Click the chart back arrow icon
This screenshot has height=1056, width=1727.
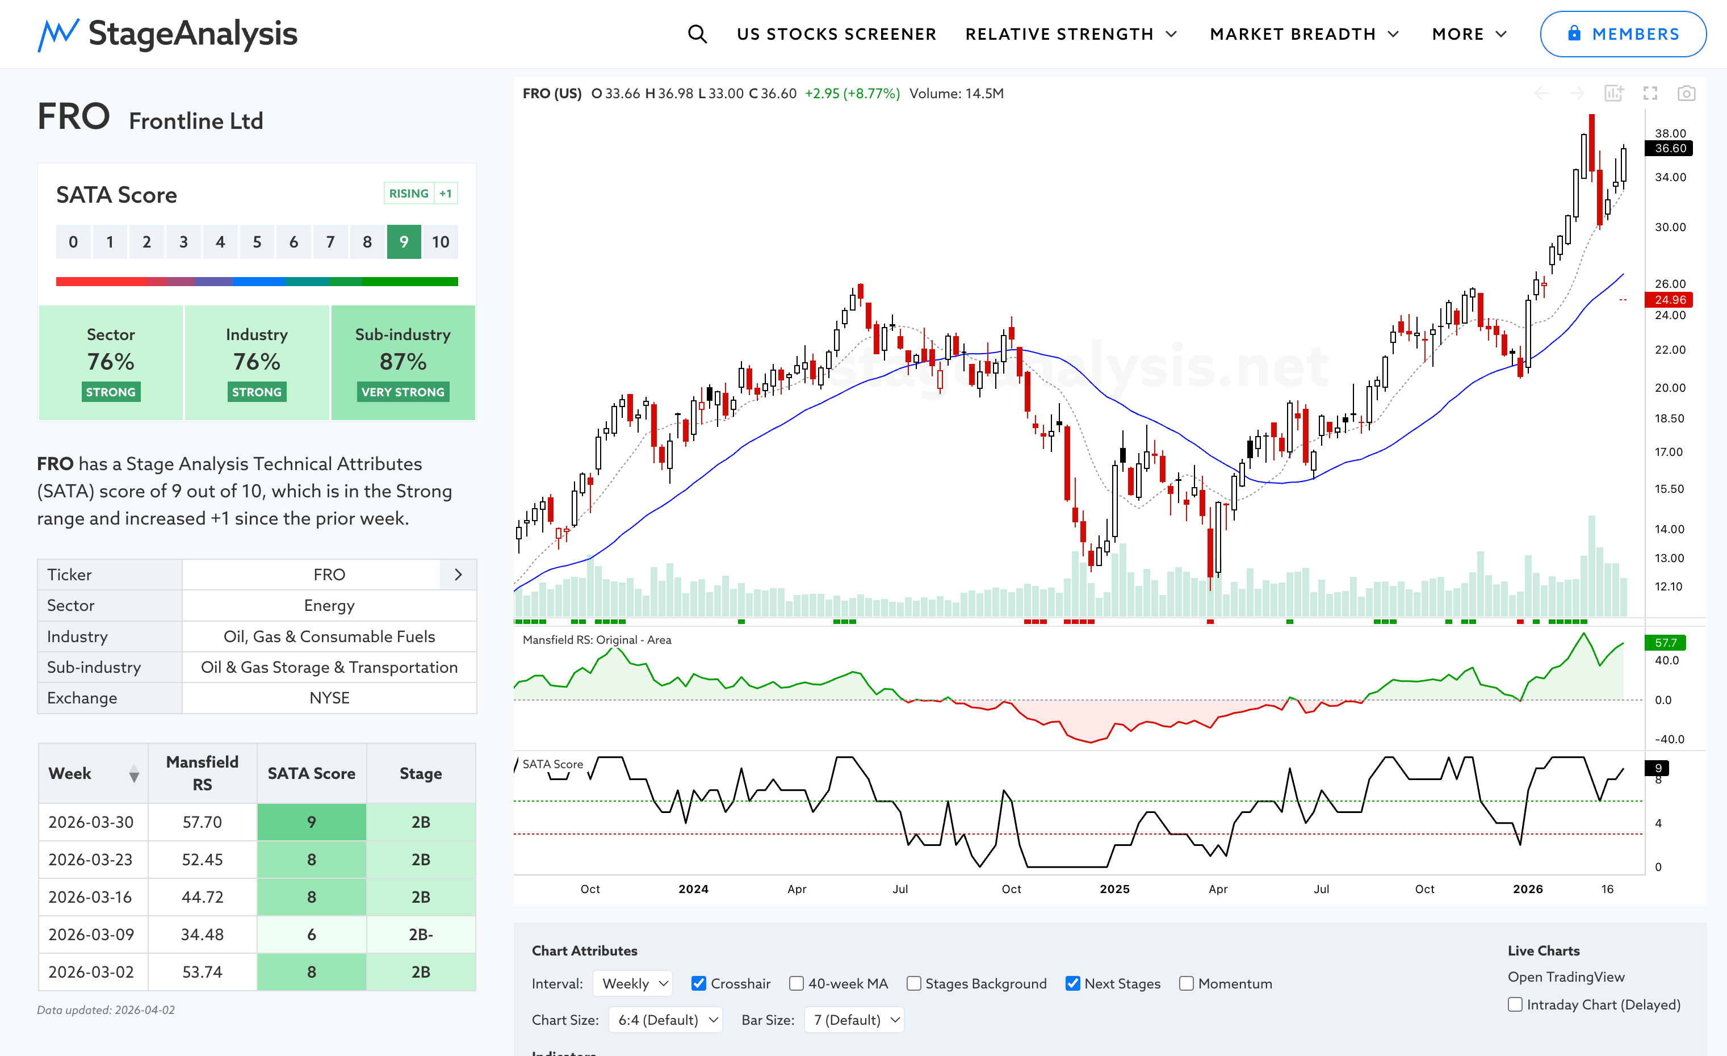click(x=1541, y=93)
